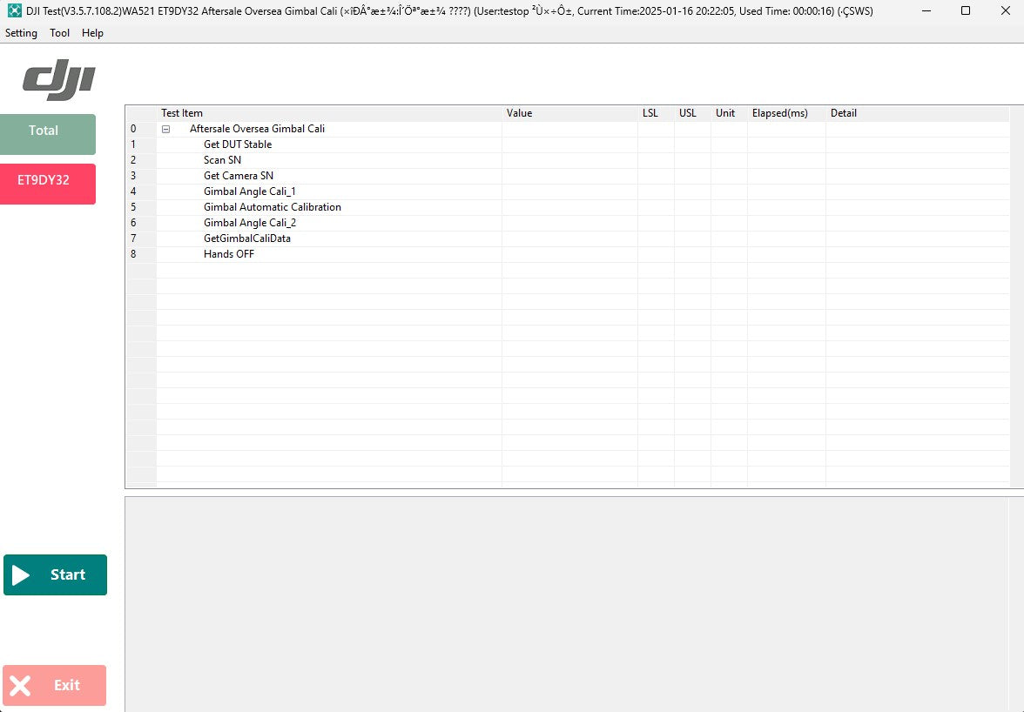Click the Test Item column header
Screen dimensions: 1024x712
coord(182,113)
